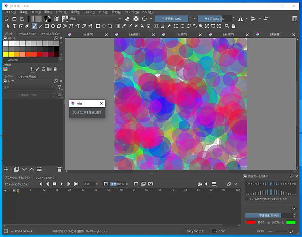Click the add layer plus icon
Image resolution: width=302 pixels, height=237 pixels.
pos(6,169)
